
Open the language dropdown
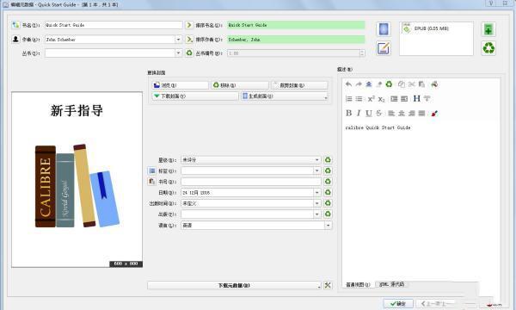point(329,226)
